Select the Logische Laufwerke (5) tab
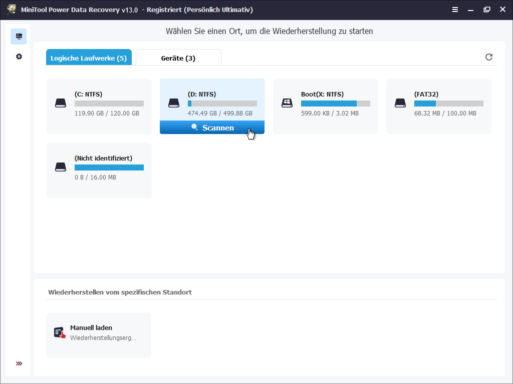 pos(89,57)
